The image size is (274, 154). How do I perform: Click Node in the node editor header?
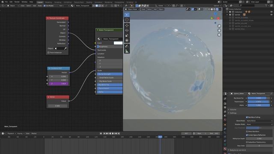coord(40,6)
